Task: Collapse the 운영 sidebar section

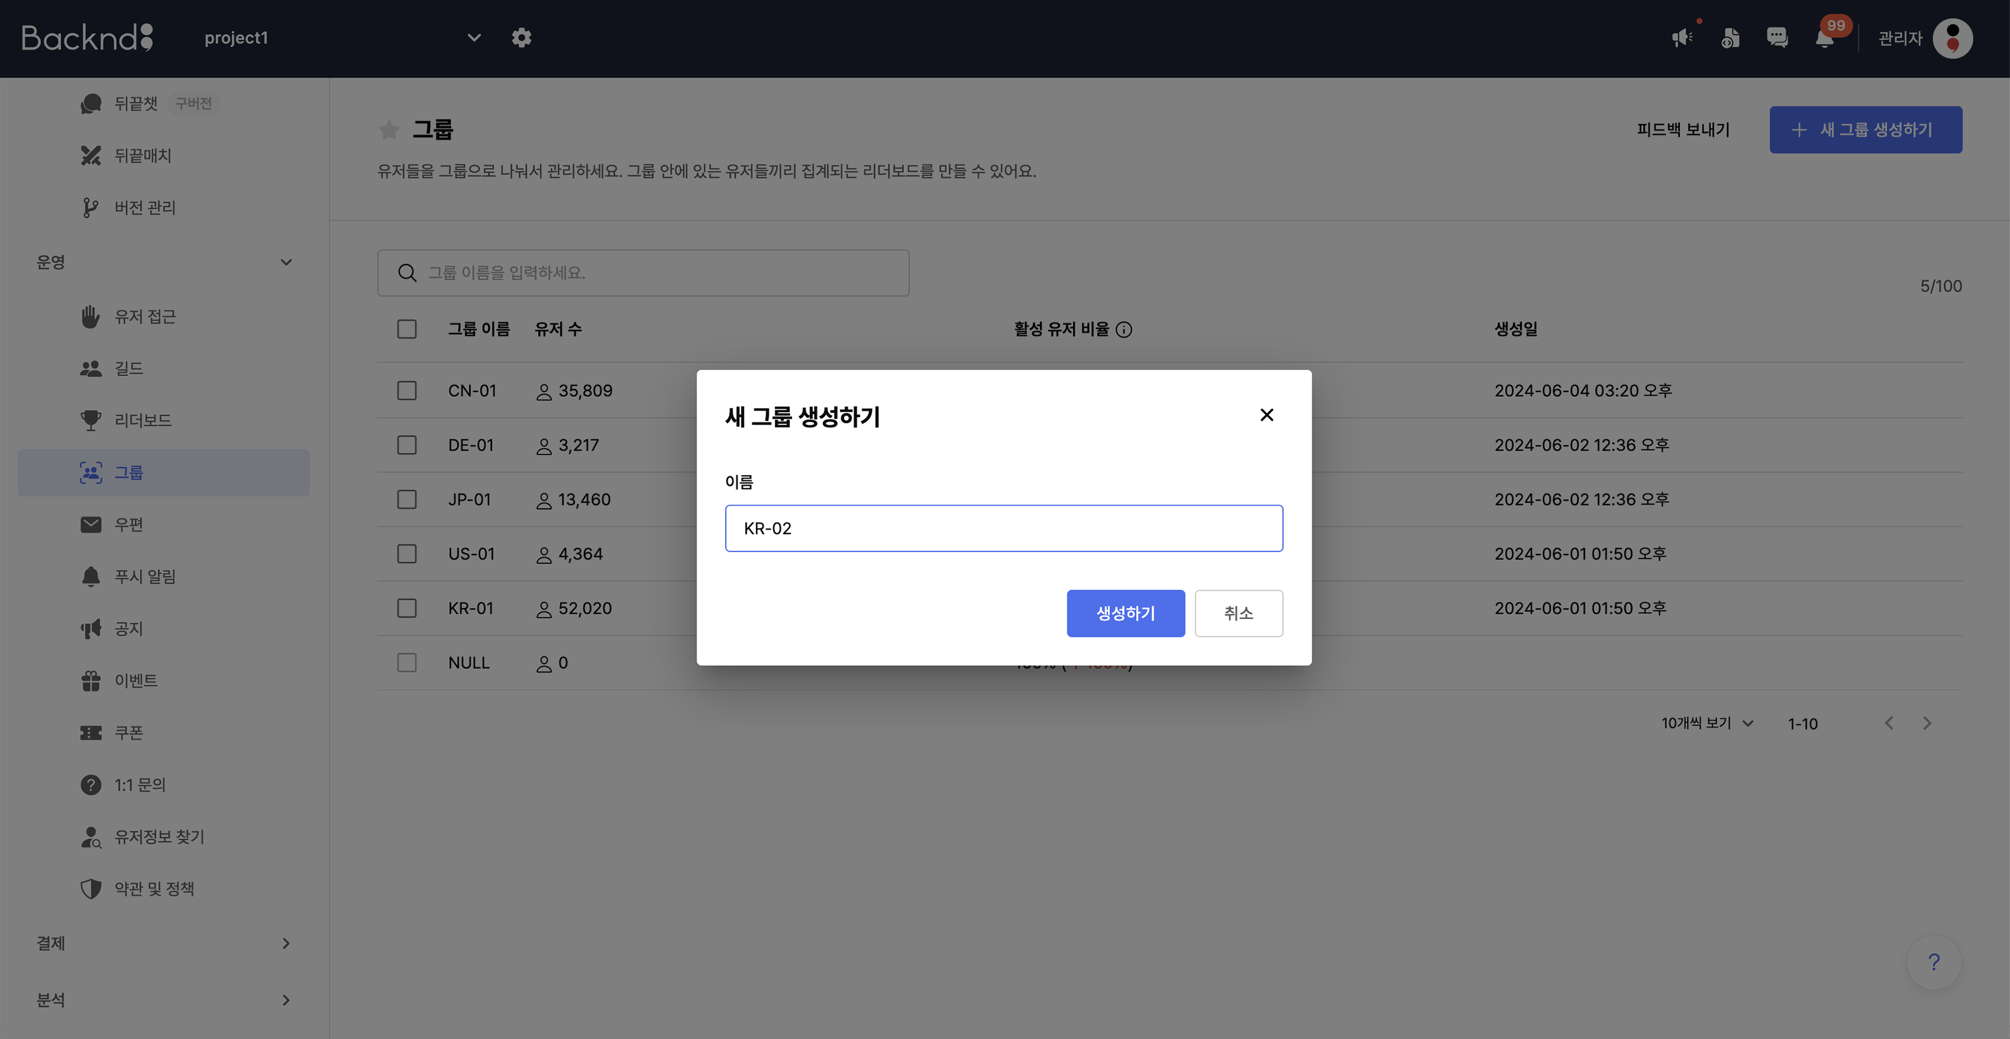Action: point(163,262)
